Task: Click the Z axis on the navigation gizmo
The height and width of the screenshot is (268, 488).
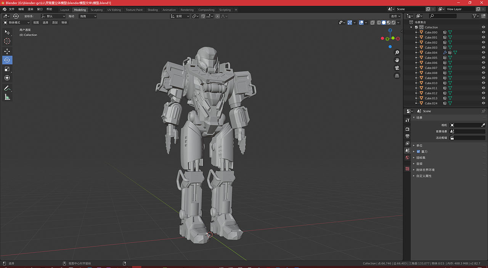Action: coord(390,30)
